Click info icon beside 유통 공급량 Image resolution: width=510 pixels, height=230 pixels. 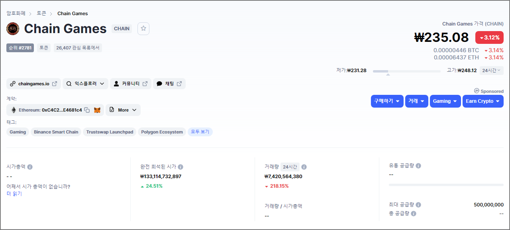coord(418,166)
